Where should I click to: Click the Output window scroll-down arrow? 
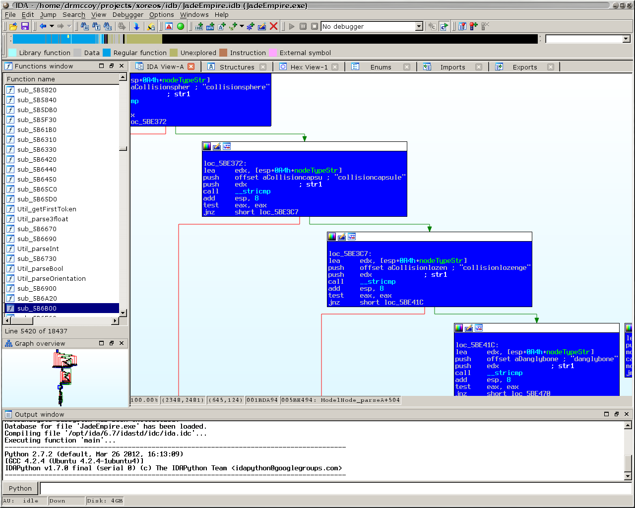click(628, 476)
